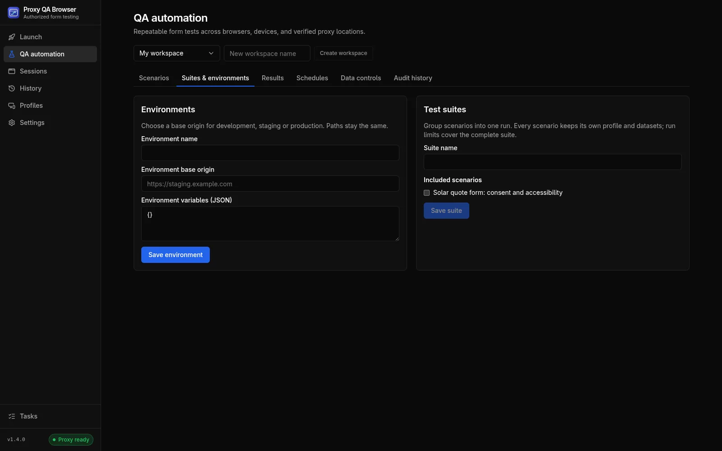Screen dimensions: 722x451
Task: View the Audit history tab
Action: tap(413, 78)
